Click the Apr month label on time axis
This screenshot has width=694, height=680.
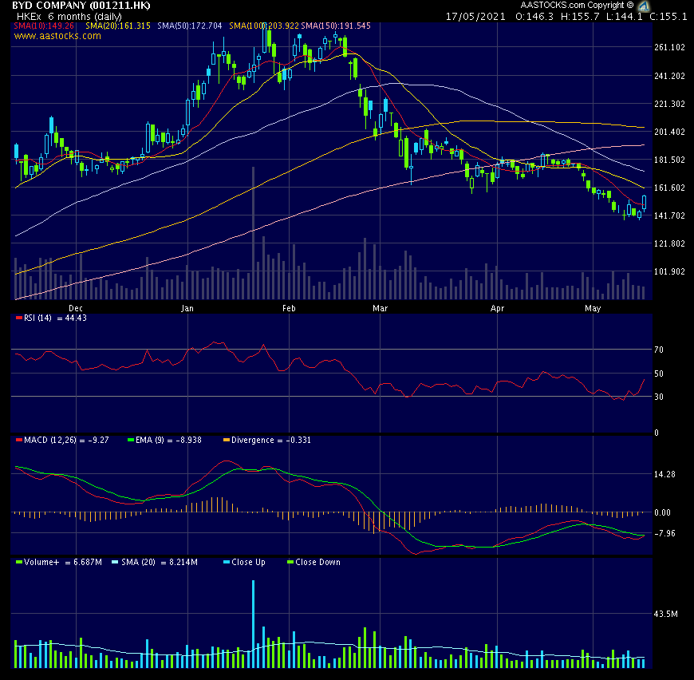pyautogui.click(x=498, y=308)
